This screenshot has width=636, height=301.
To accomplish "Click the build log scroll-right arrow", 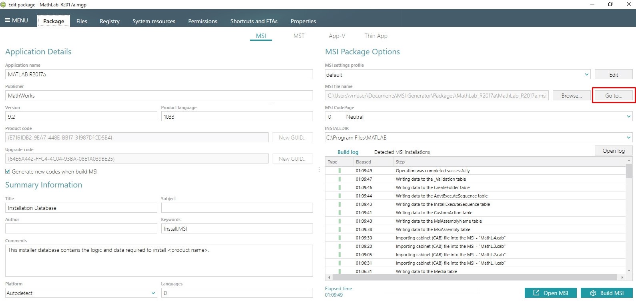I will (x=622, y=277).
